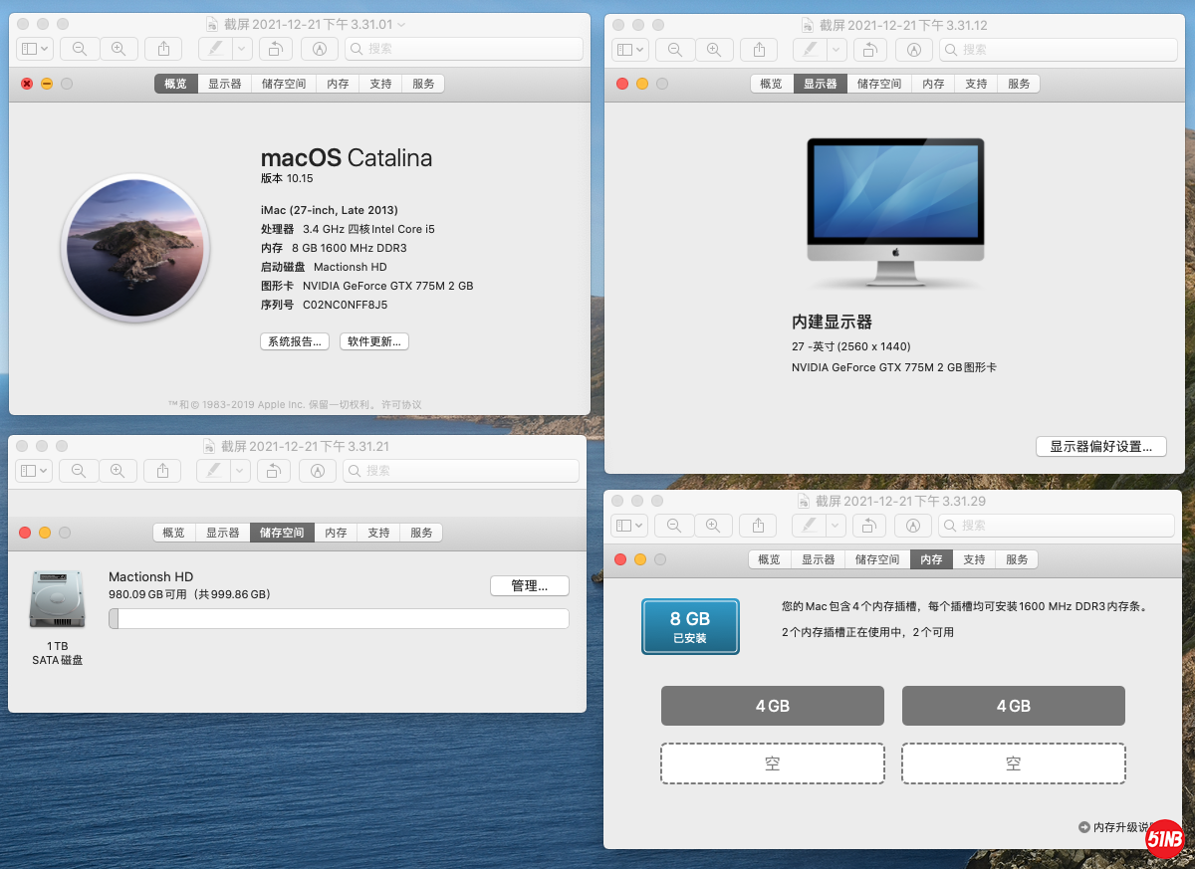Switch to 储存空间 tab in macOS Catalina overview
Viewport: 1195px width, 869px height.
284,84
